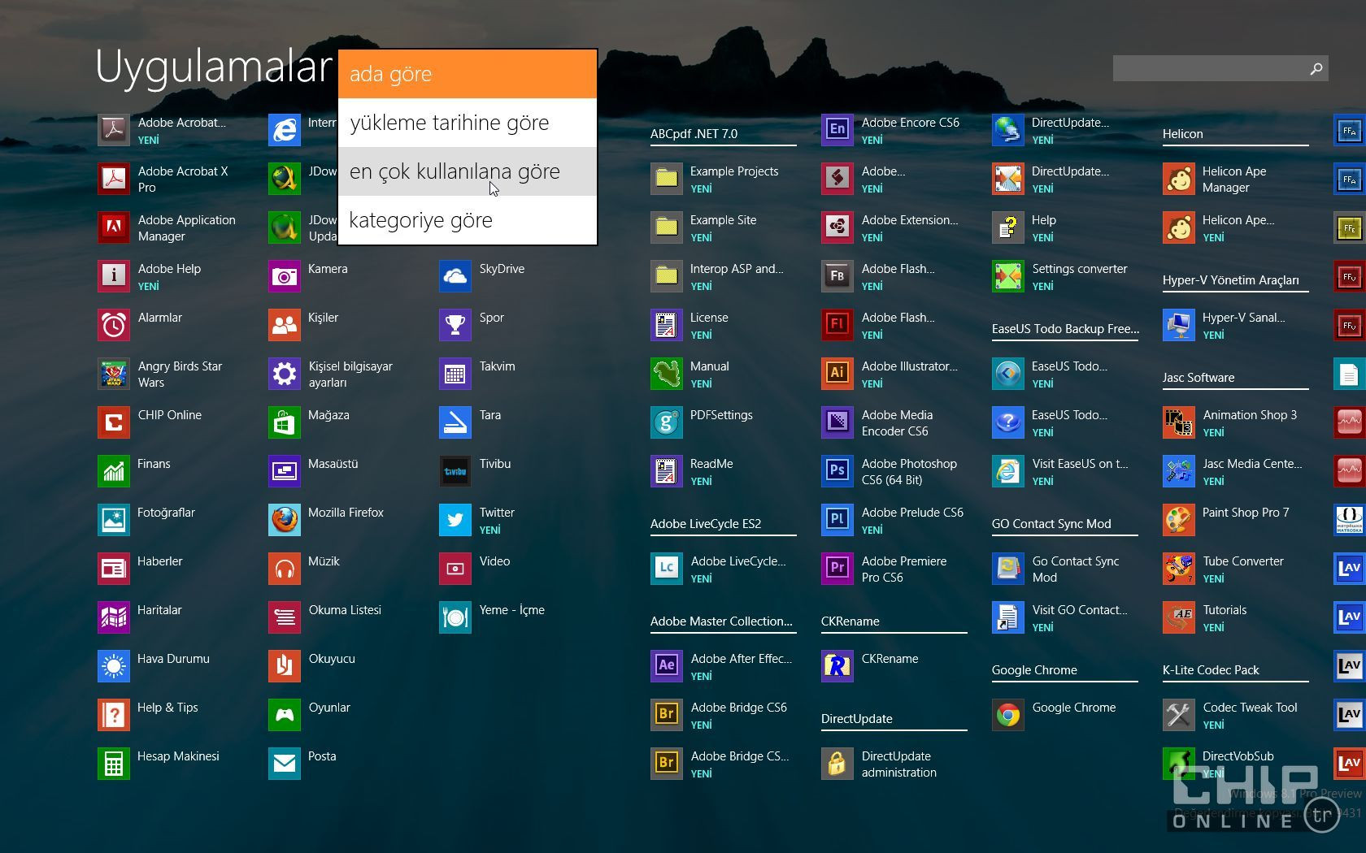Open Hava Durumu weather icon
Screen dimensions: 1366x853
pos(114,666)
